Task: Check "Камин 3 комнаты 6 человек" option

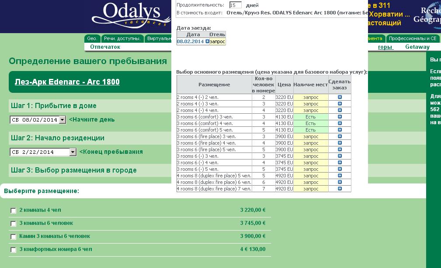Action: [x=13, y=237]
